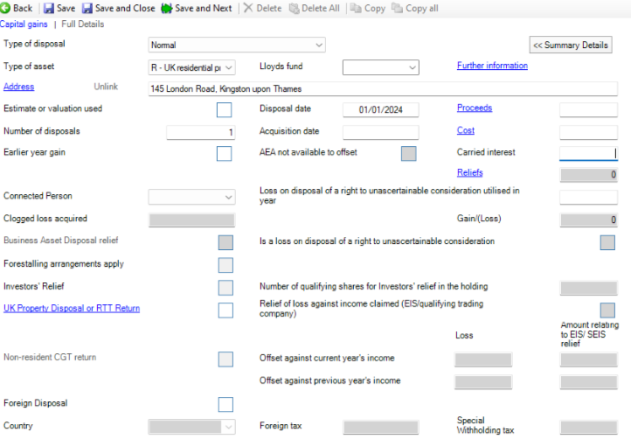Viewport: 631px width, 439px height.
Task: Tick the Investors' Relief checkbox
Action: 225,288
